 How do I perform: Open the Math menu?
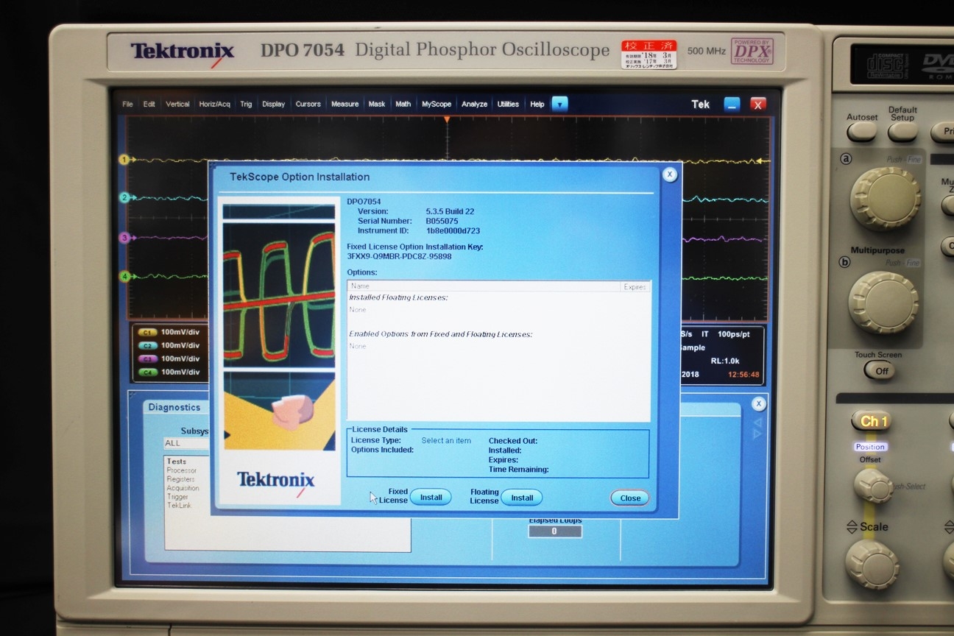click(x=403, y=105)
